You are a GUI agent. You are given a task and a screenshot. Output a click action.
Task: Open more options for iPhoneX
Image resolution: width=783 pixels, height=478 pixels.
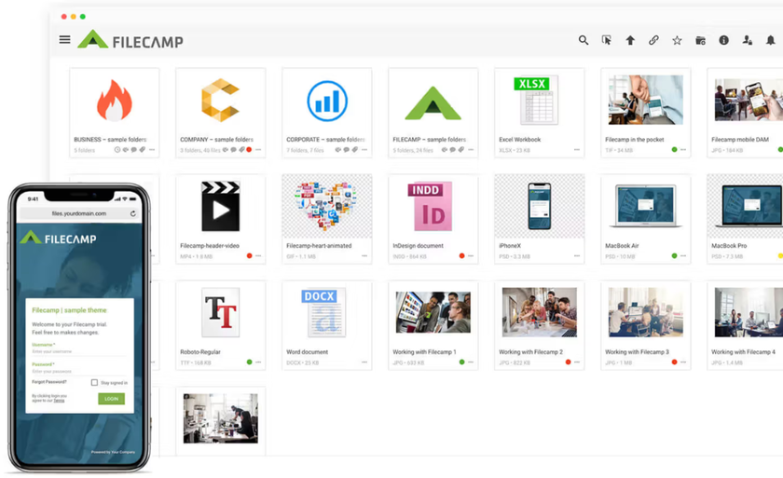point(577,256)
